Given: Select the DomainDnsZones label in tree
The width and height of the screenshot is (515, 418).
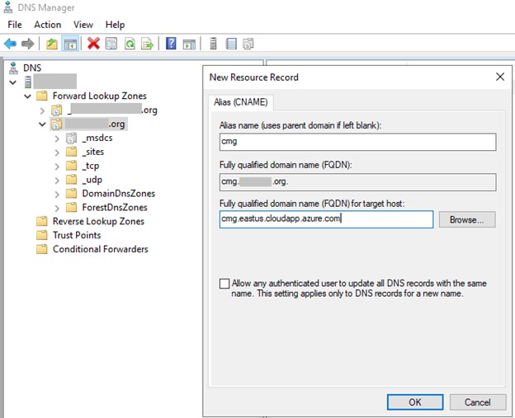Looking at the screenshot, I should 119,194.
